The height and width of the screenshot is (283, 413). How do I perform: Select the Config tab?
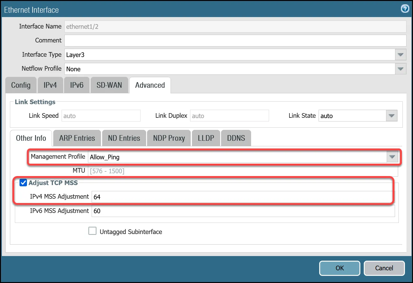tap(21, 85)
